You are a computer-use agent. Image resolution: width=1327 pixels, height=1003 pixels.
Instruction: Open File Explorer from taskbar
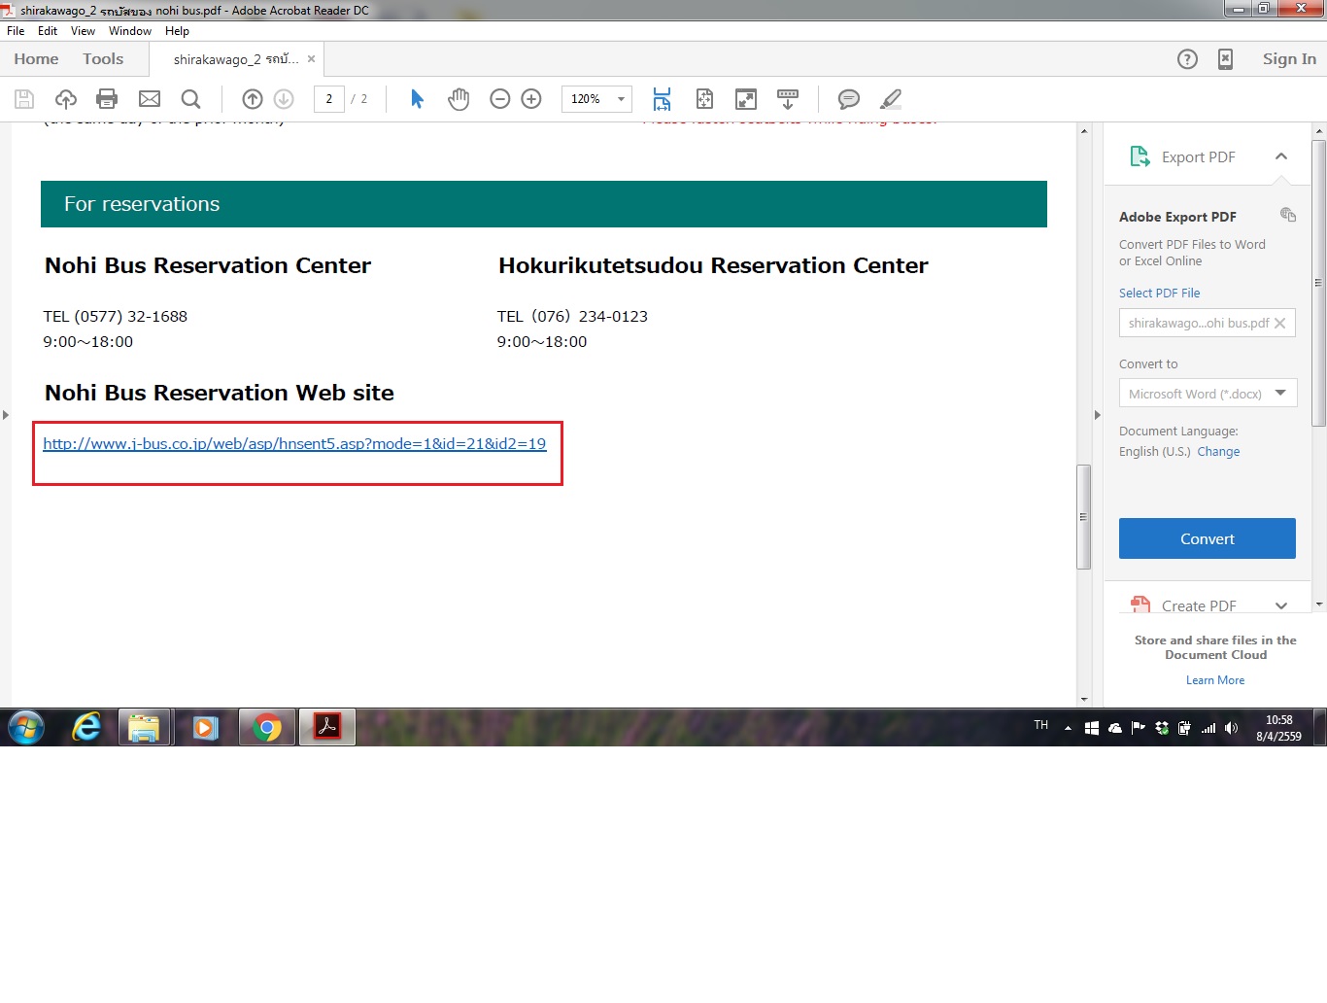(144, 727)
